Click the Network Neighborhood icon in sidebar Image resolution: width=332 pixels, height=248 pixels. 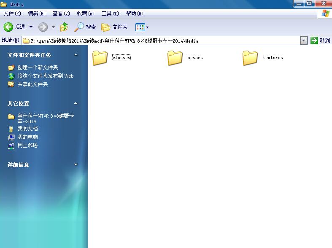tap(11, 146)
